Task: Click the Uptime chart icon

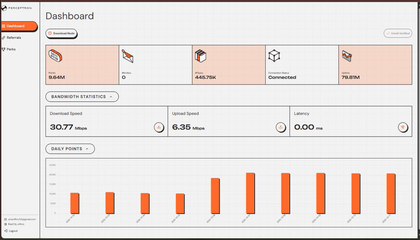Action: coord(347,56)
